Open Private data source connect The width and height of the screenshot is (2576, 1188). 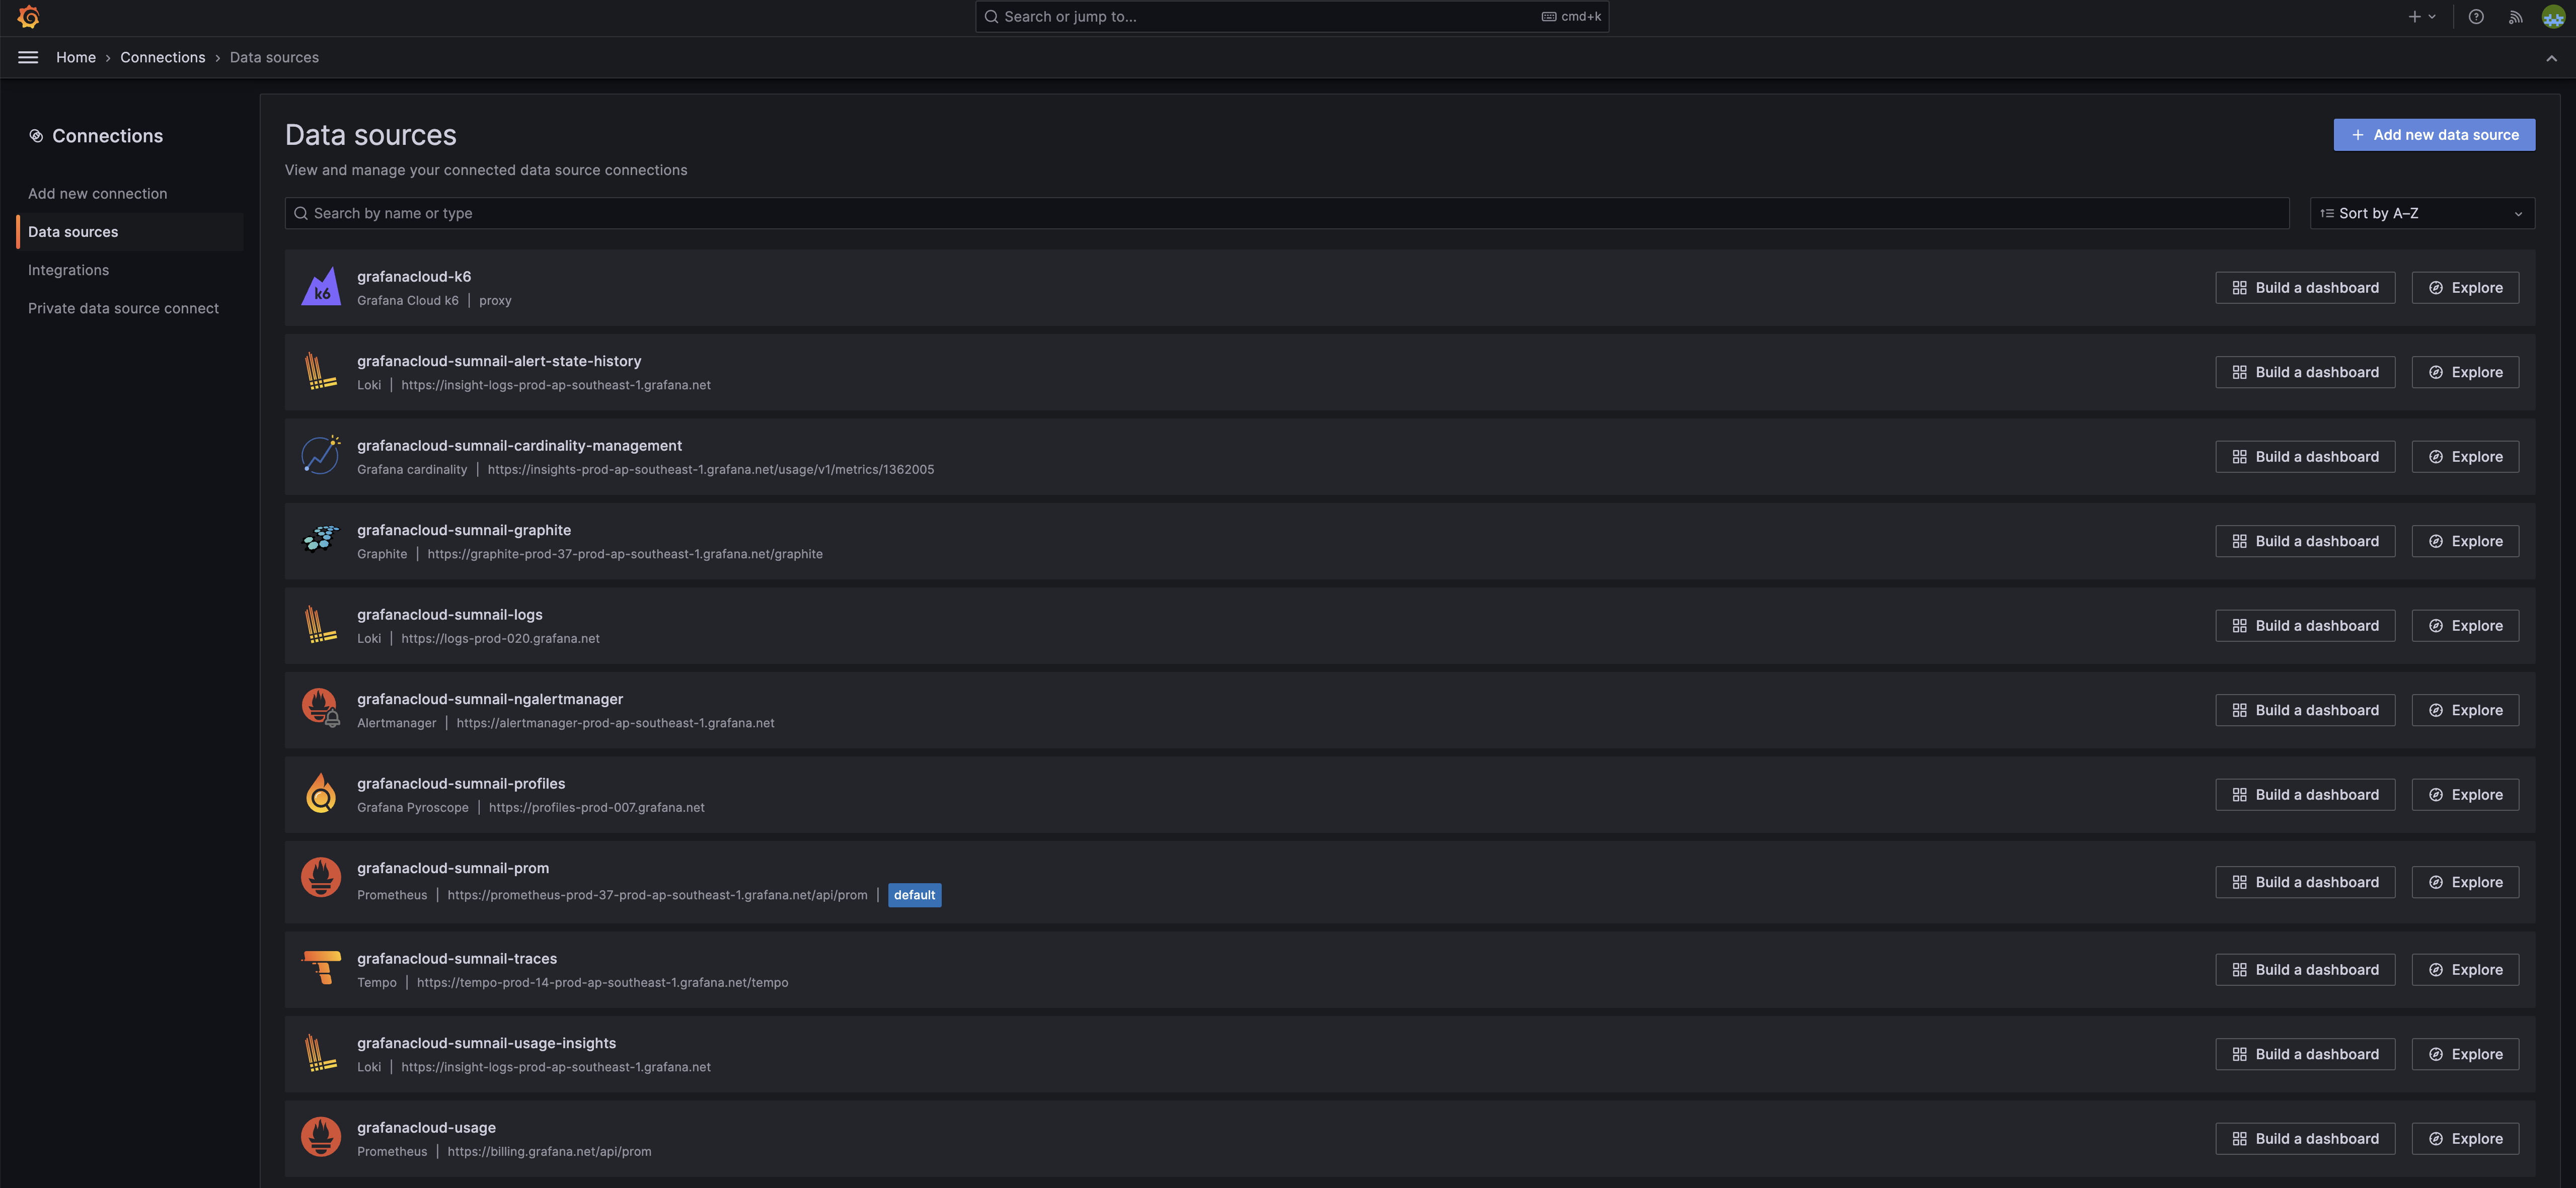123,309
